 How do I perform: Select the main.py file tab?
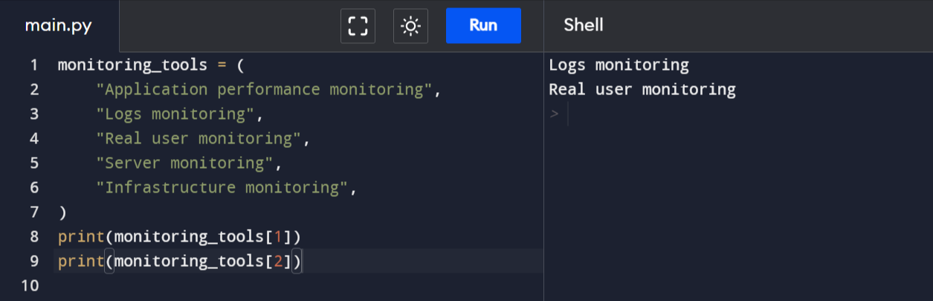click(x=59, y=26)
